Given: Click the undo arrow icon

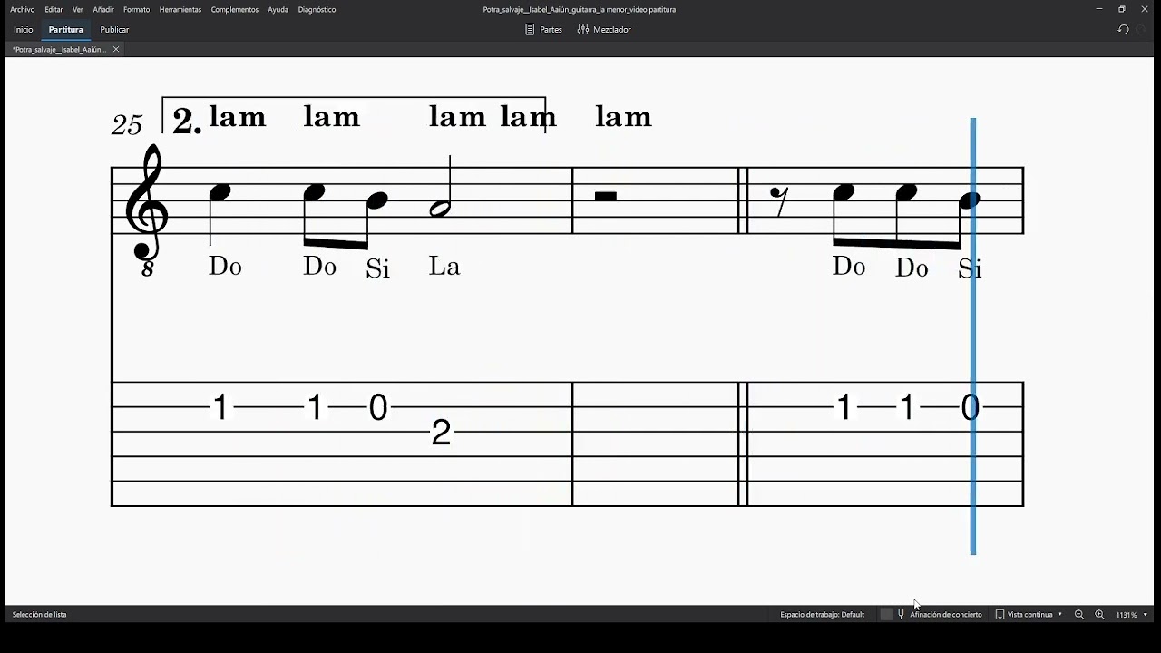Looking at the screenshot, I should pos(1123,30).
